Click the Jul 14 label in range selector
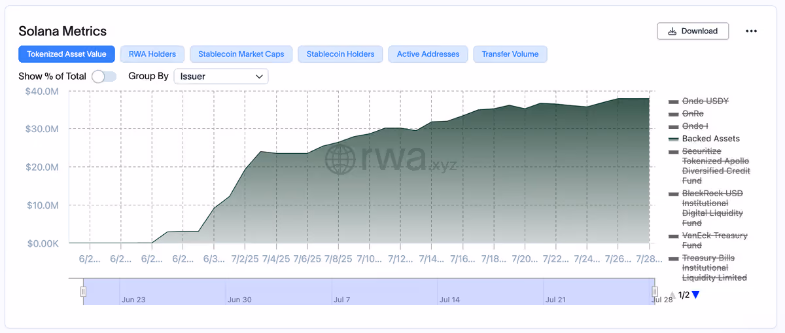 [x=449, y=300]
